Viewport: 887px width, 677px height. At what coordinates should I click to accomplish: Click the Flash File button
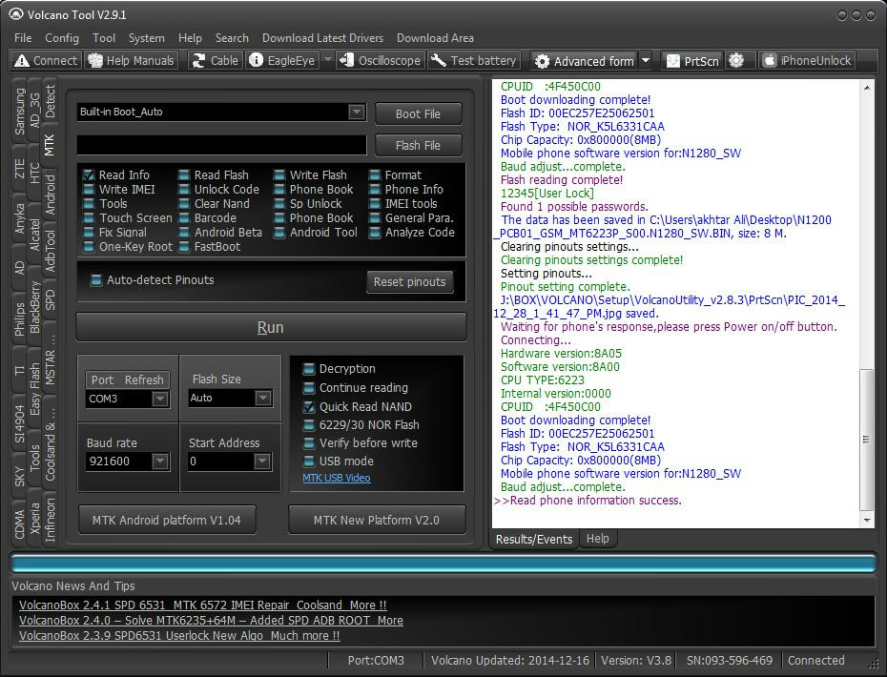point(418,145)
